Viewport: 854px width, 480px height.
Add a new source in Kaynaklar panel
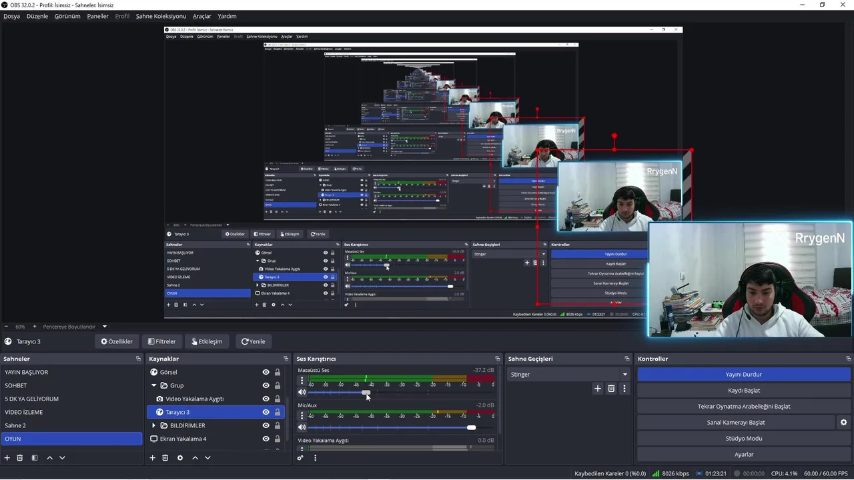[153, 458]
